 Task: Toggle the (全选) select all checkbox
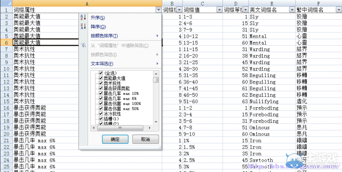[101, 73]
